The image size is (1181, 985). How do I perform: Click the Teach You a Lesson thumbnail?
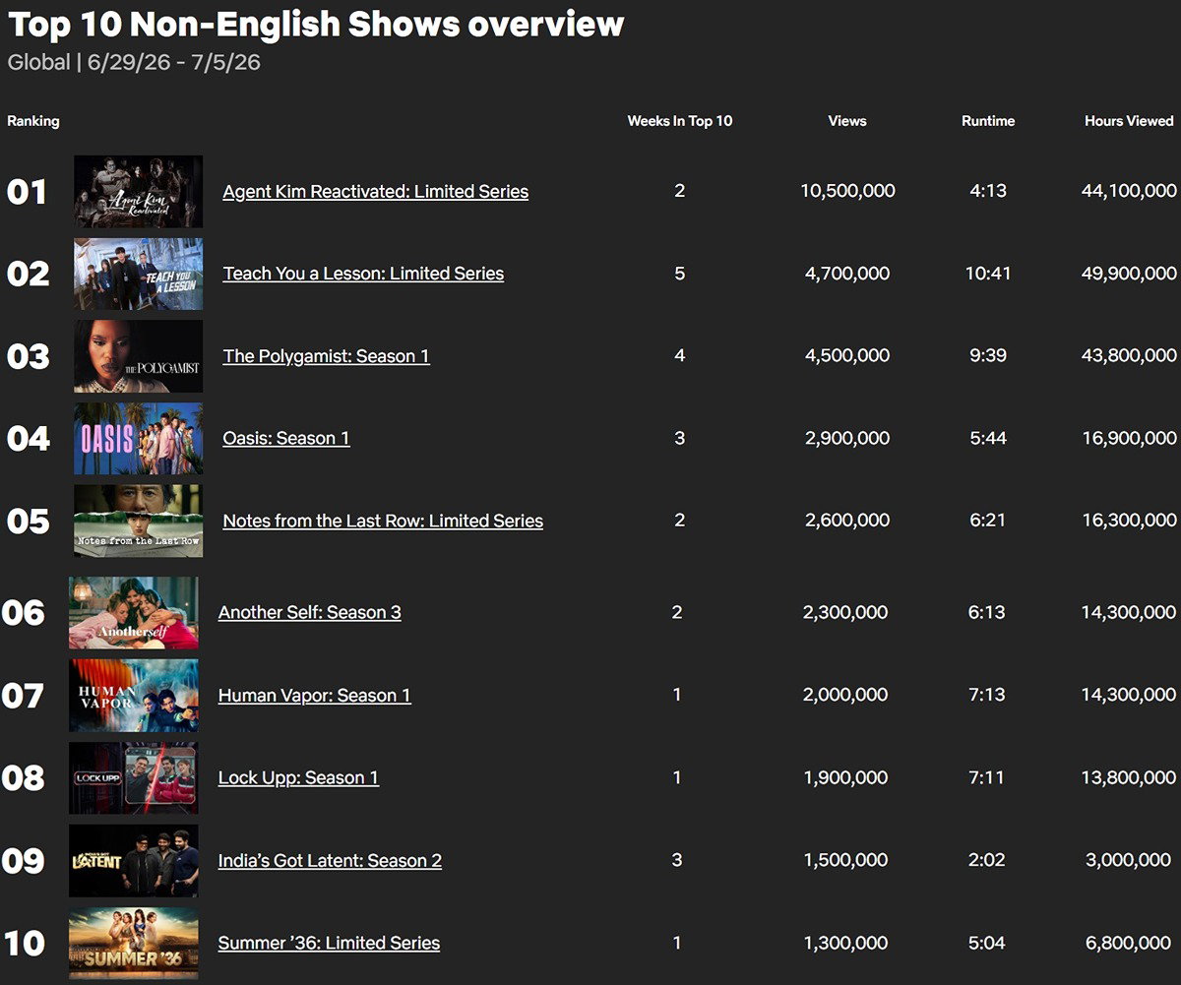pos(139,274)
